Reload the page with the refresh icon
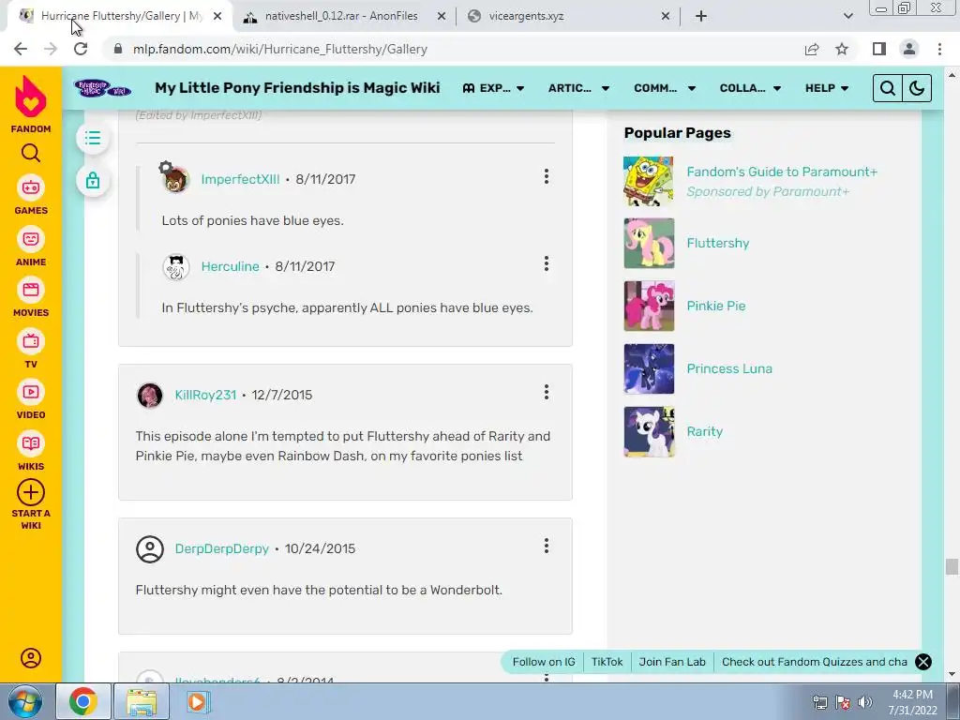This screenshot has height=720, width=960. pyautogui.click(x=81, y=49)
